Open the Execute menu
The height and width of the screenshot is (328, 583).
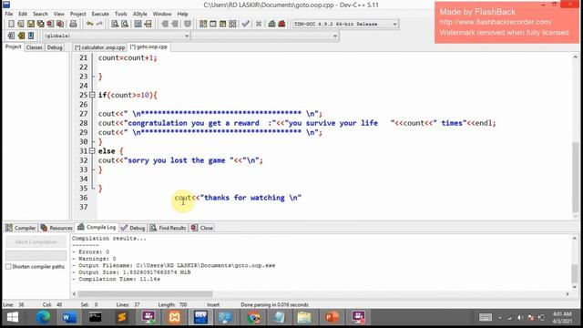[x=100, y=14]
